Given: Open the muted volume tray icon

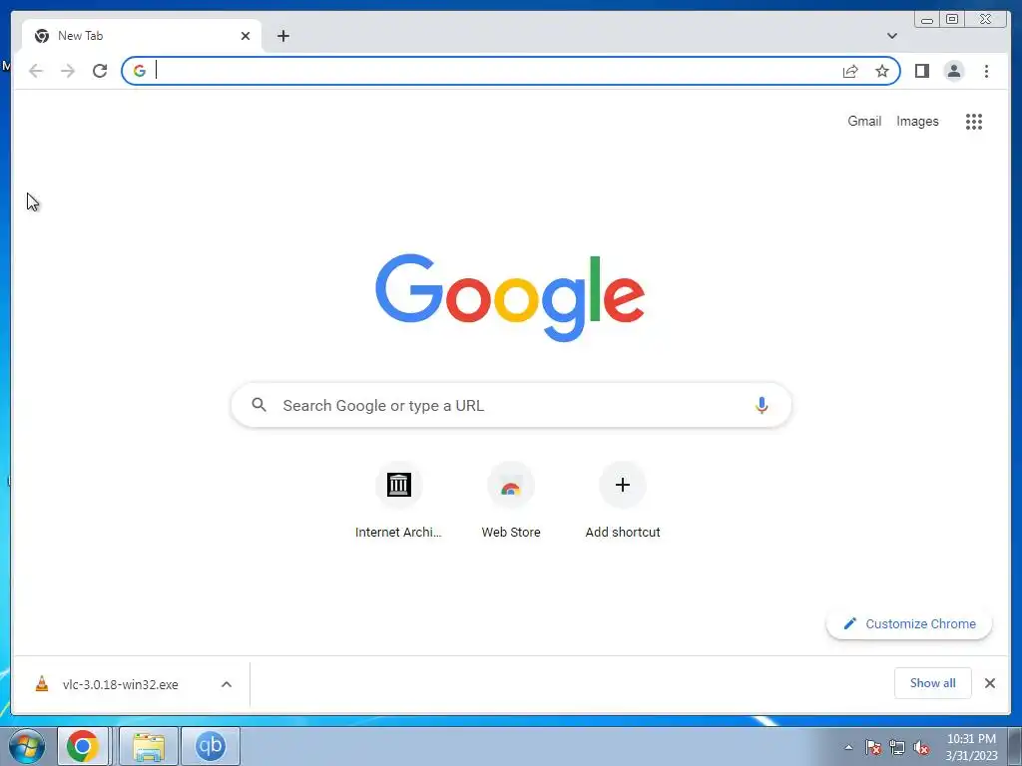Looking at the screenshot, I should (x=921, y=747).
